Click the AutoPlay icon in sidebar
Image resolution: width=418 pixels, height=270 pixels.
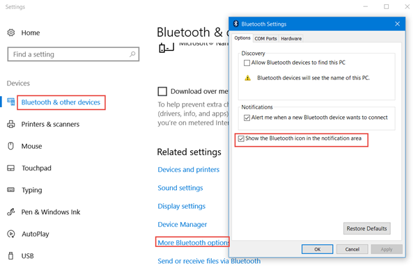[x=11, y=234]
